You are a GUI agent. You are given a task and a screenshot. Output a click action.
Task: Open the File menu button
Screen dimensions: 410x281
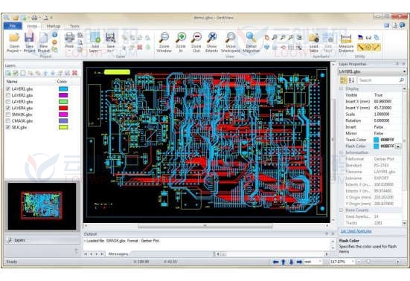13,26
